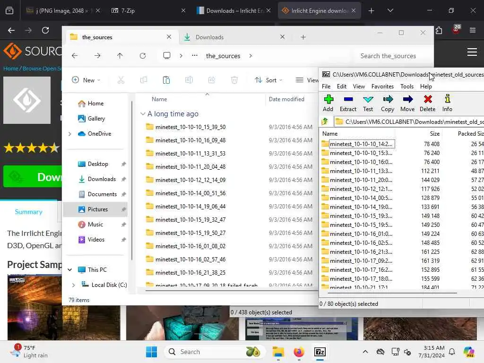Switch to the Downloads tab in Explorer
Image resolution: width=484 pixels, height=363 pixels.
(x=234, y=37)
